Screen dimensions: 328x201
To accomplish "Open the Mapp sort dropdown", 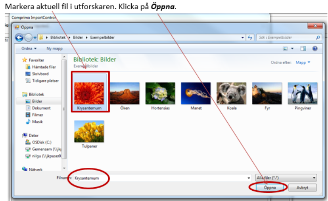I will pyautogui.click(x=303, y=62).
